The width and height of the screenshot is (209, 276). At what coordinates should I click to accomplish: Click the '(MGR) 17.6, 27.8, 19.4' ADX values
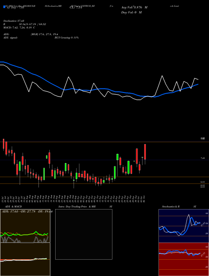tap(44, 34)
